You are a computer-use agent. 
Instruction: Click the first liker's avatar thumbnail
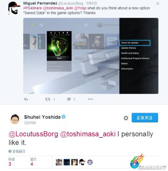(59, 162)
